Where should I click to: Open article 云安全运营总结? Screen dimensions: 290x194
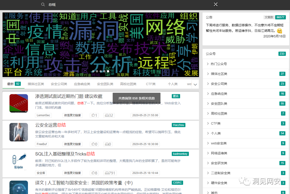point(50,125)
